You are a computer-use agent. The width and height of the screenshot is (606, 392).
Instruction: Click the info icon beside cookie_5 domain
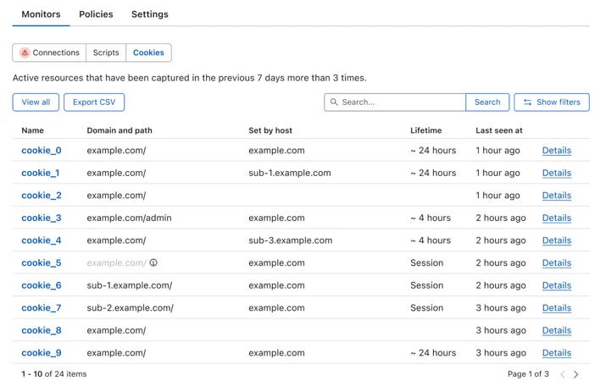(x=153, y=262)
